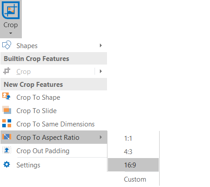Click the Crop To Aspect Ratio icon
This screenshot has width=210, height=187.
coord(7,137)
